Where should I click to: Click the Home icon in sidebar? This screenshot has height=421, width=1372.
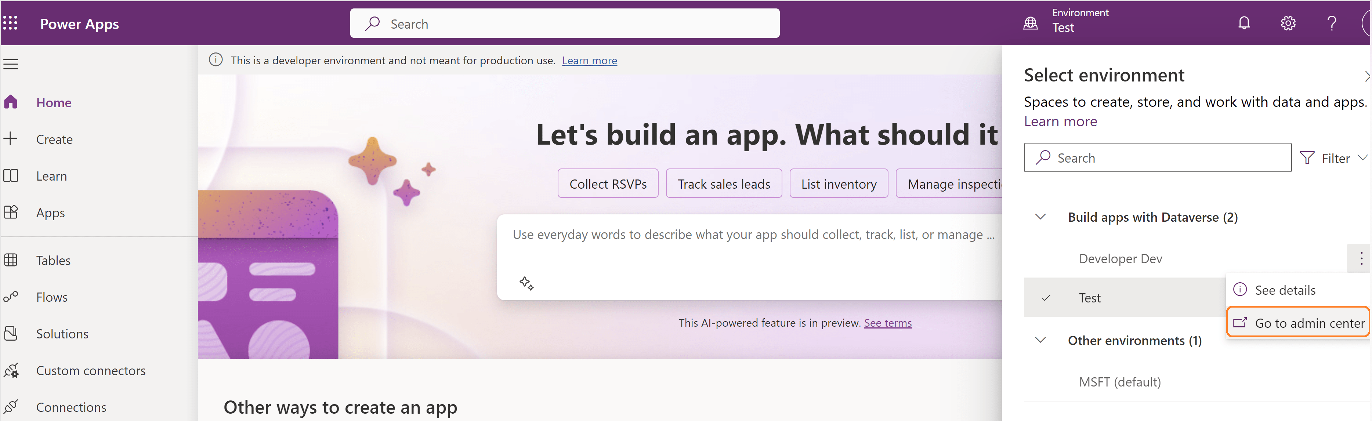pyautogui.click(x=11, y=102)
